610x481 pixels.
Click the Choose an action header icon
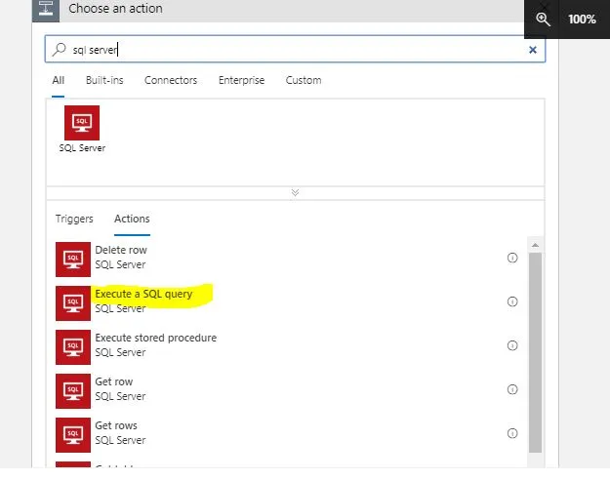pyautogui.click(x=46, y=9)
